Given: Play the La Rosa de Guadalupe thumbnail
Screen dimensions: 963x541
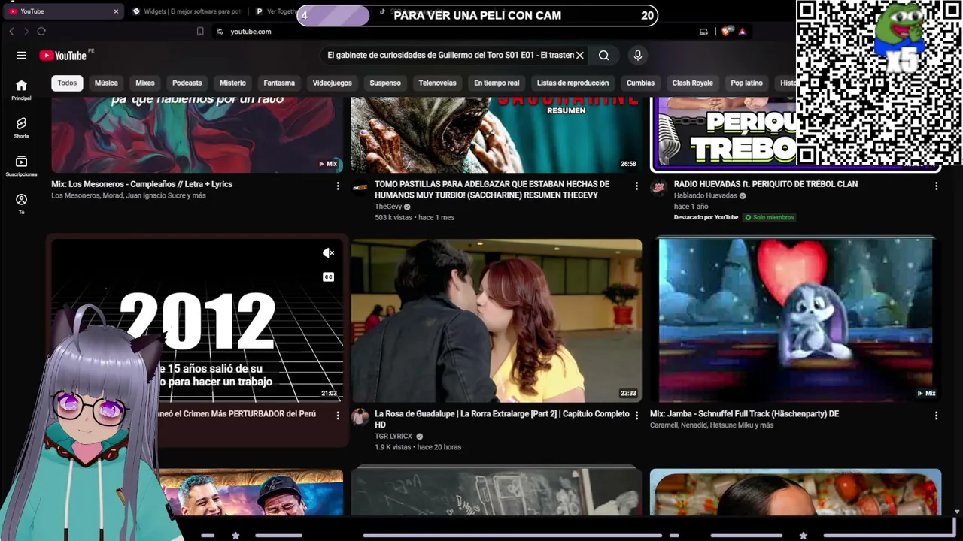Looking at the screenshot, I should click(x=496, y=321).
